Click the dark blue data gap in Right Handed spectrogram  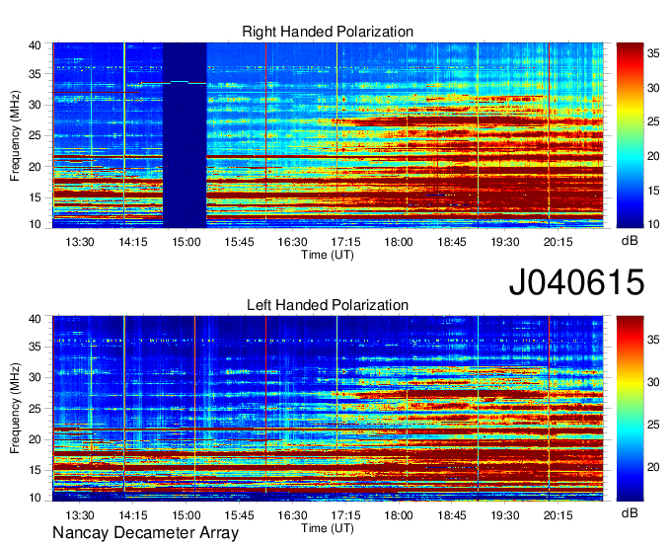point(185,135)
